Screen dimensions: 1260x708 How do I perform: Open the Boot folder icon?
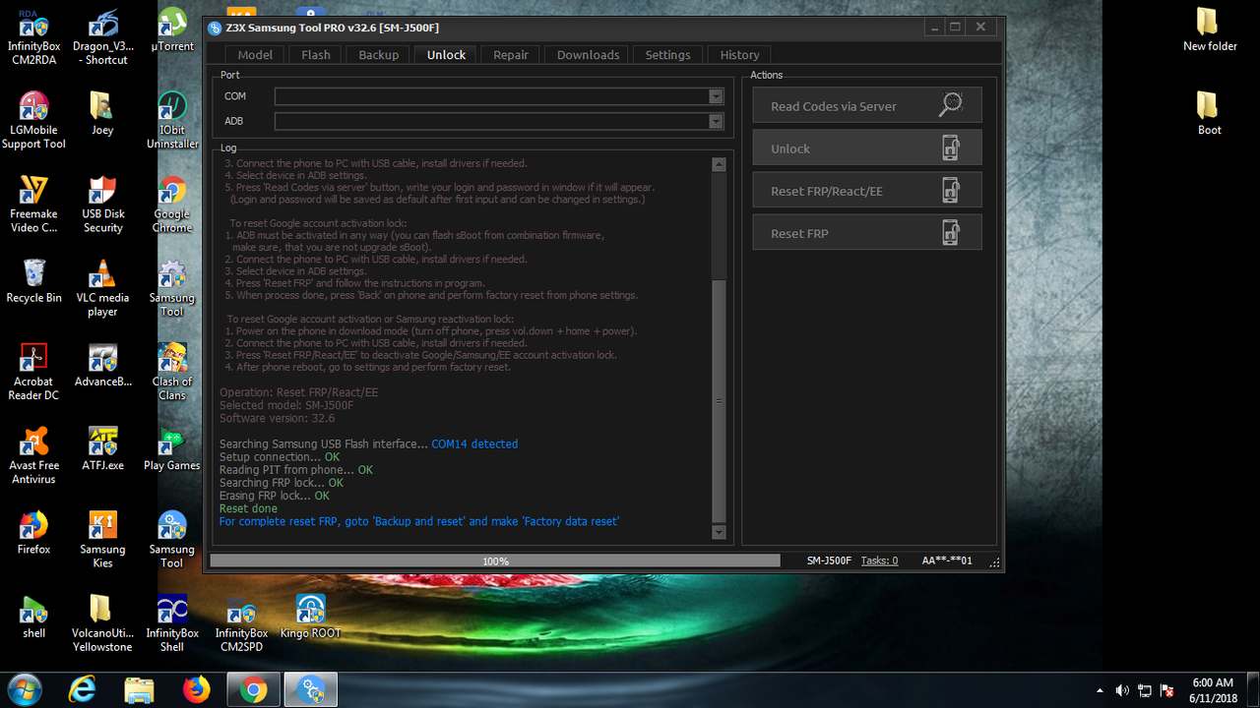pos(1210,113)
